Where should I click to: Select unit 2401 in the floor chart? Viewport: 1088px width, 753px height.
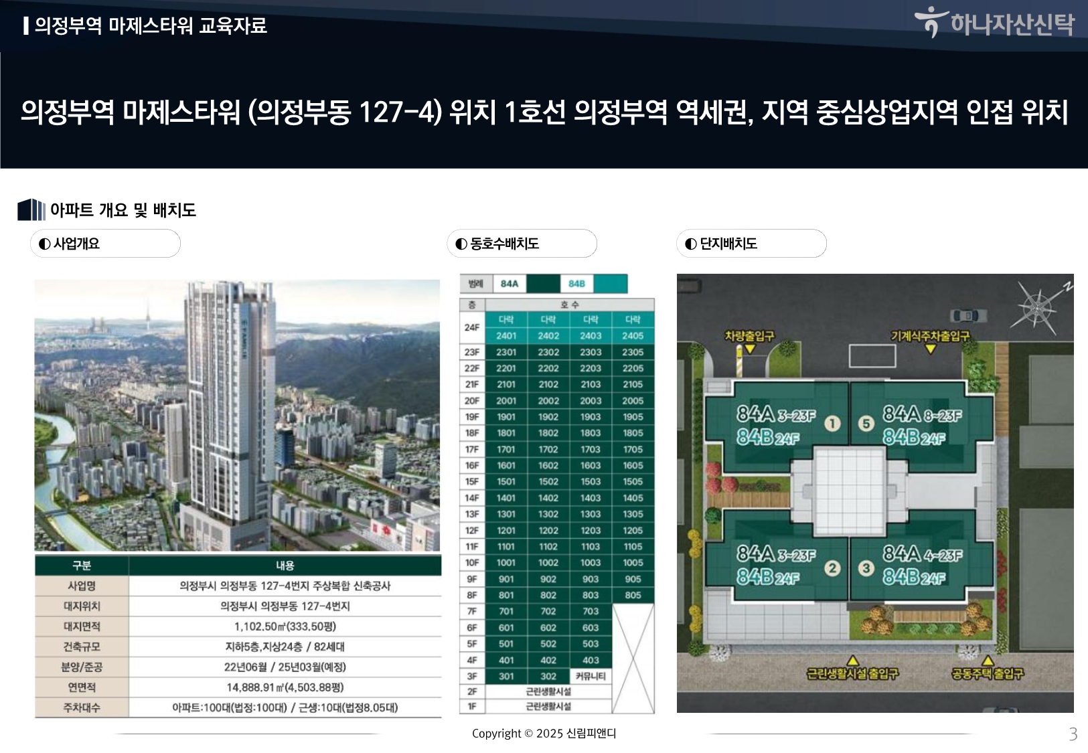point(506,336)
